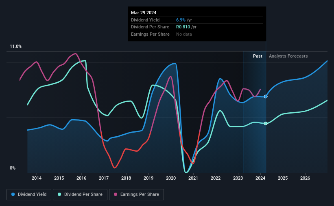Click the R0.810 dividend per share value
Screen dimensions: 334x206
tap(183, 27)
